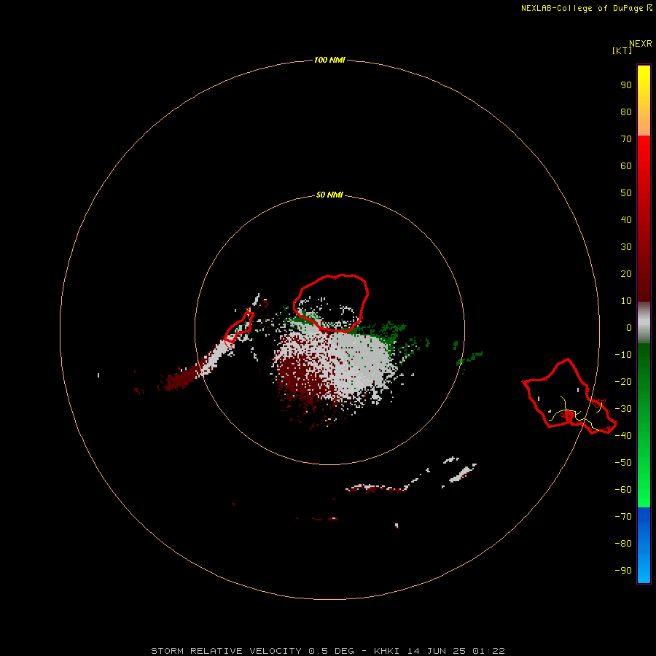Click the -40 value on the color scale
The width and height of the screenshot is (656, 656).
tap(623, 436)
